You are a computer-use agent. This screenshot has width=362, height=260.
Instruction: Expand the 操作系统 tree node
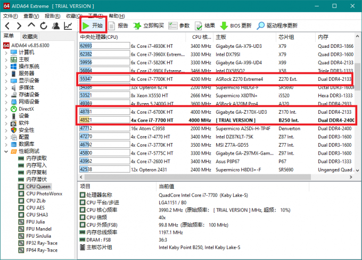tap(6, 67)
